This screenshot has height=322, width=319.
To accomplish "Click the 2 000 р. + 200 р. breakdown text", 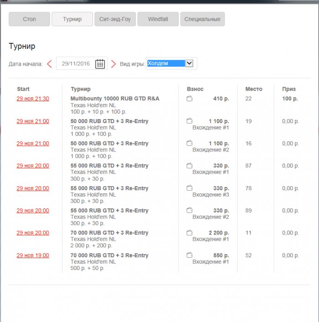I will point(91,245).
